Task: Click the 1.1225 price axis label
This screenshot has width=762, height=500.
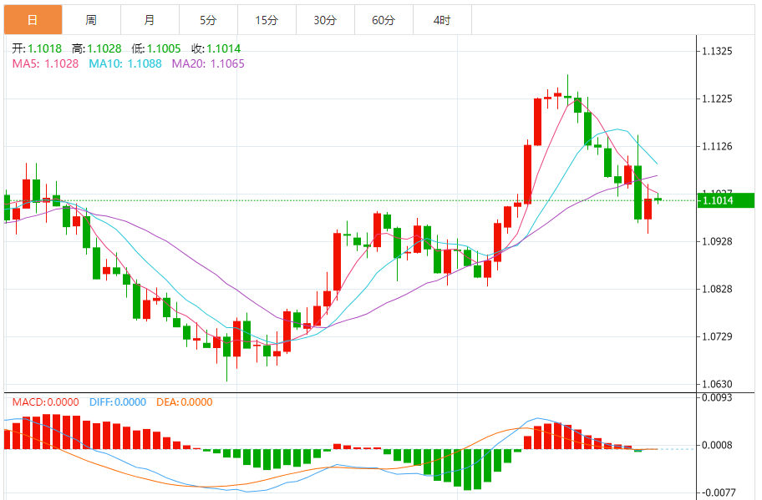Action: click(x=717, y=98)
